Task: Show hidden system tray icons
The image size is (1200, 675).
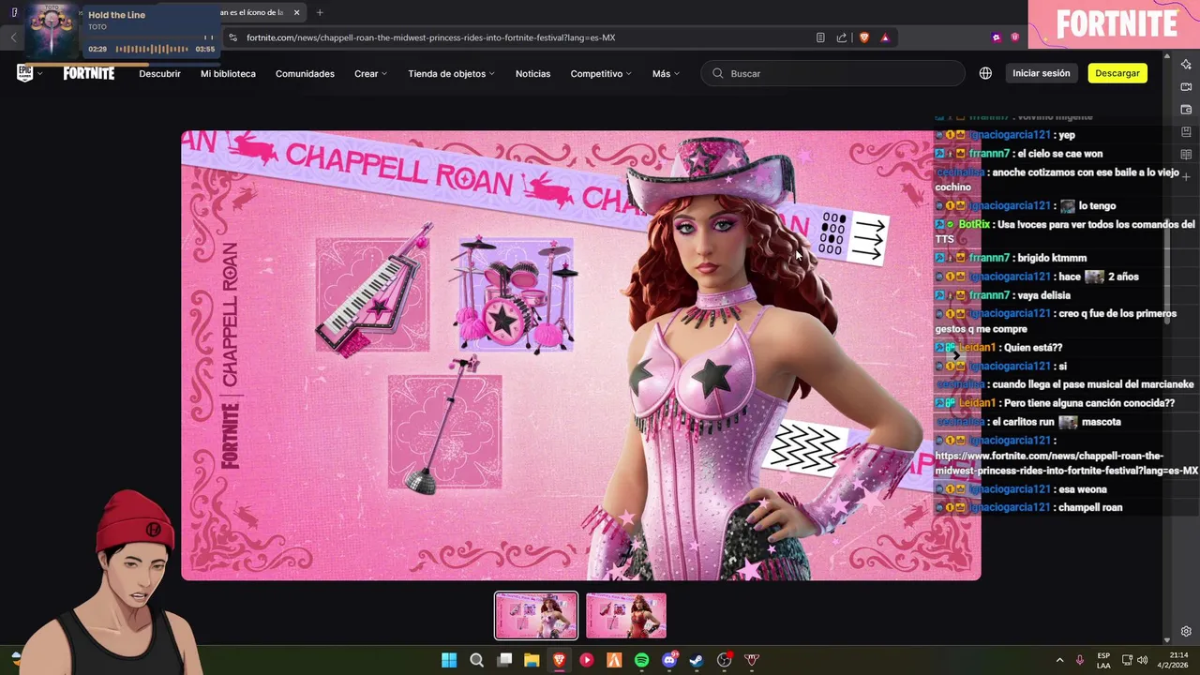Action: [x=1059, y=660]
